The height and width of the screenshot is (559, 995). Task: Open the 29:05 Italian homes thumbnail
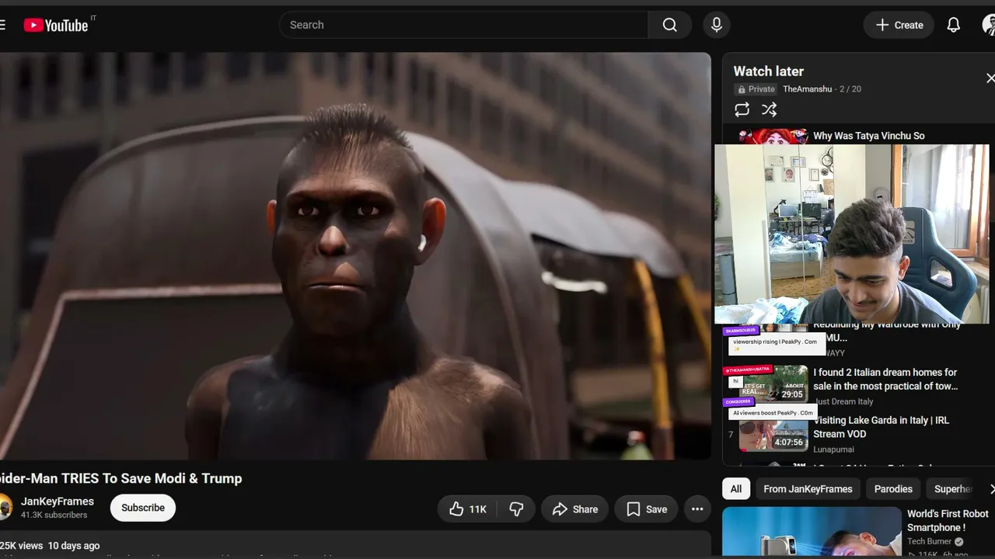773,384
